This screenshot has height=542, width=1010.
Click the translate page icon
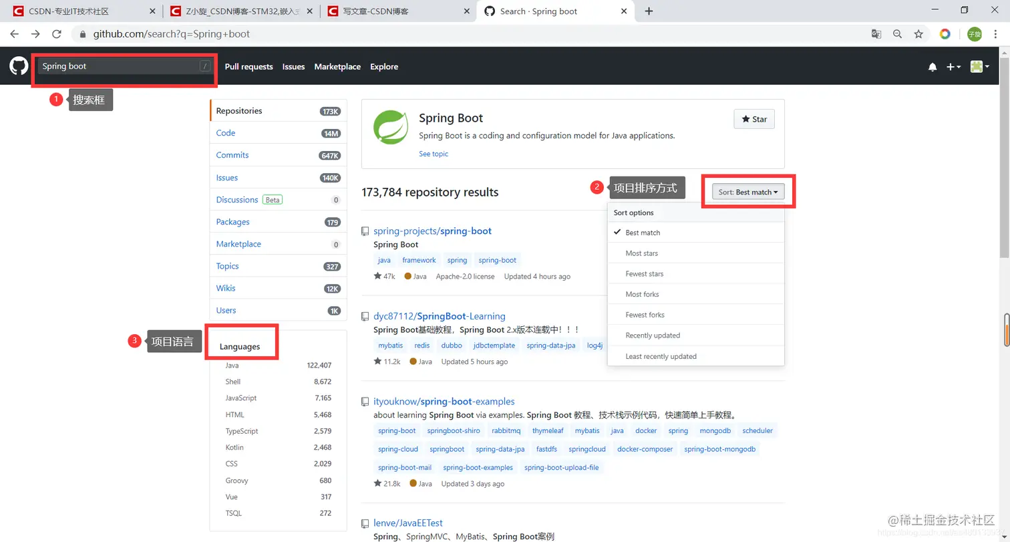pyautogui.click(x=876, y=34)
